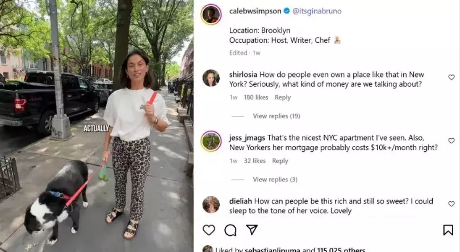Like jess_jmags' comment

coord(452,141)
